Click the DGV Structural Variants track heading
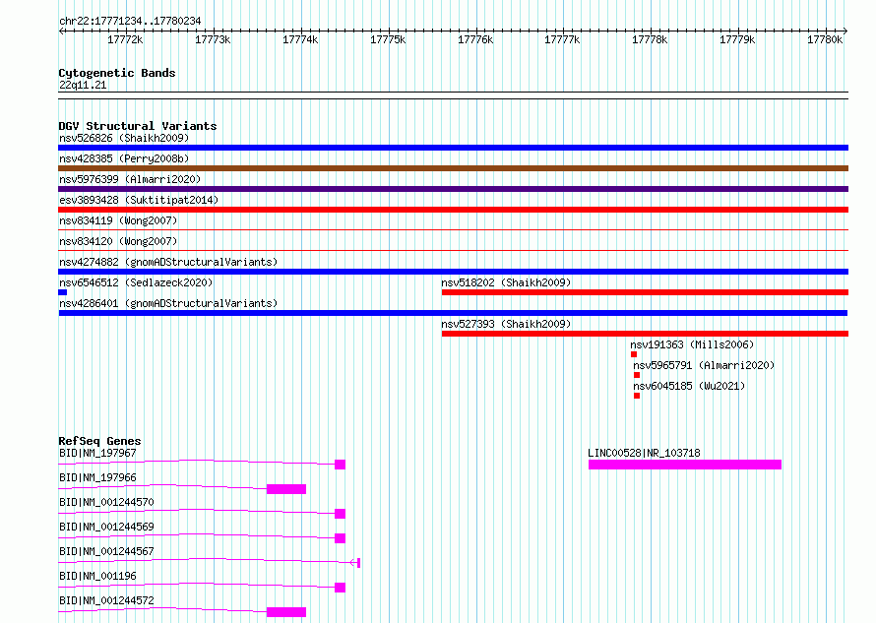 [138, 126]
